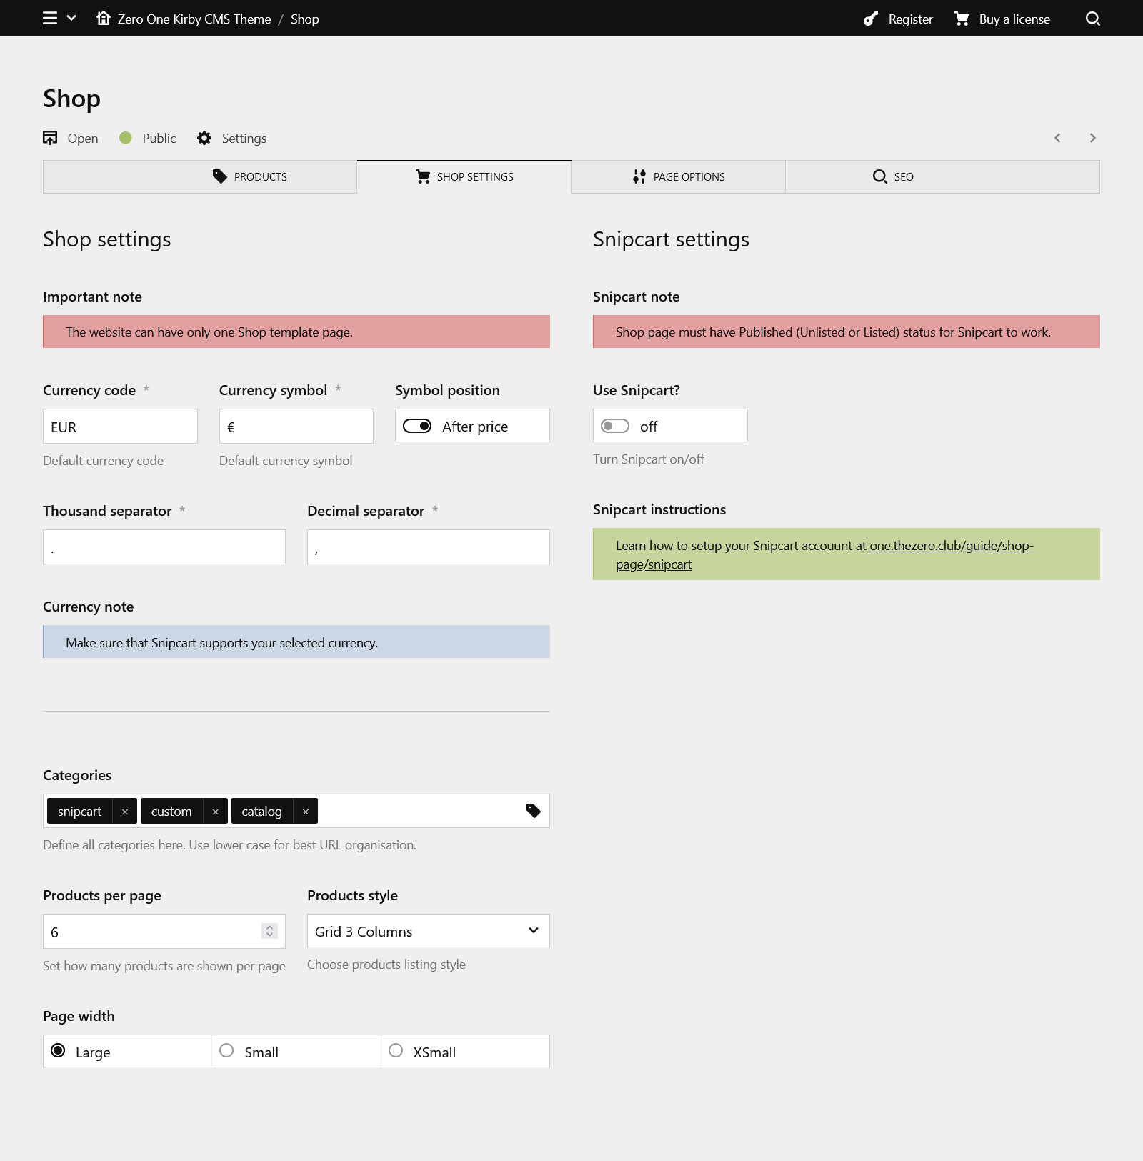Viewport: 1143px width, 1161px height.
Task: Click the Products per page stepper arrows
Action: click(x=269, y=931)
